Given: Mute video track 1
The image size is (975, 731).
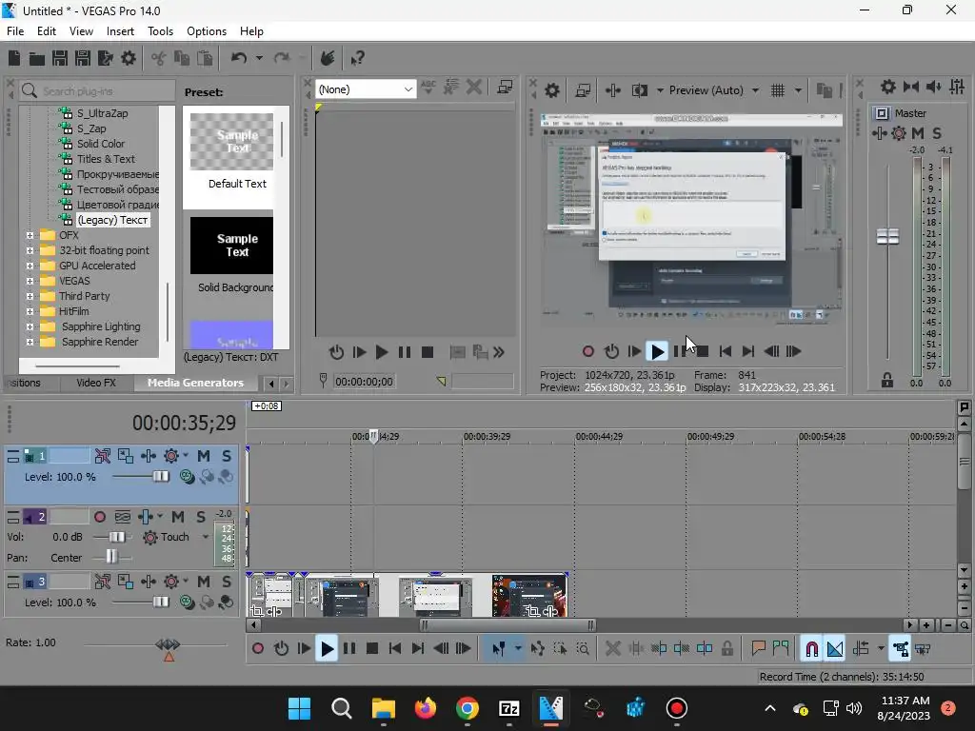Looking at the screenshot, I should click(204, 456).
